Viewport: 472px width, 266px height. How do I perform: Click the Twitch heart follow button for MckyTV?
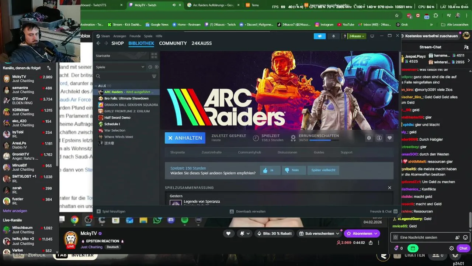228,233
